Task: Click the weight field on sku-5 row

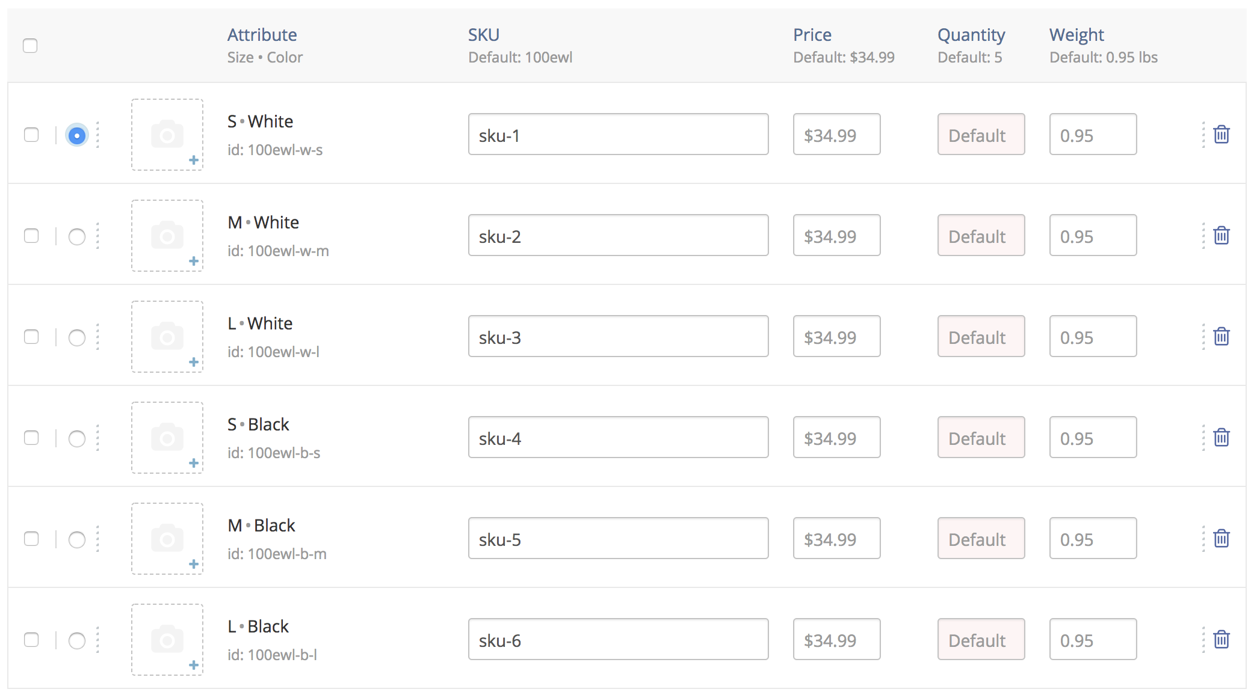Action: pyautogui.click(x=1093, y=539)
